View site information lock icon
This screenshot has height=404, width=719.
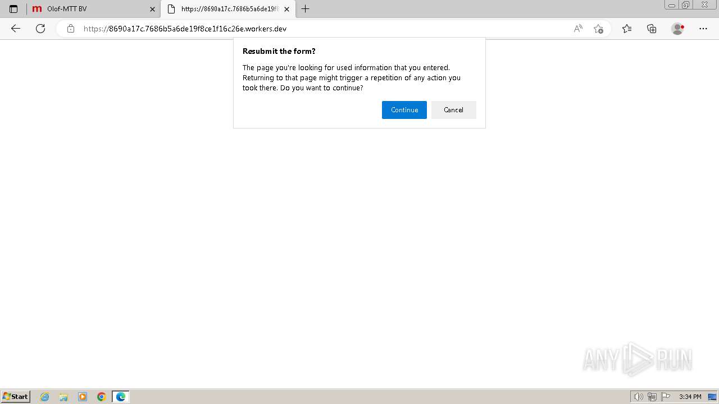point(71,29)
